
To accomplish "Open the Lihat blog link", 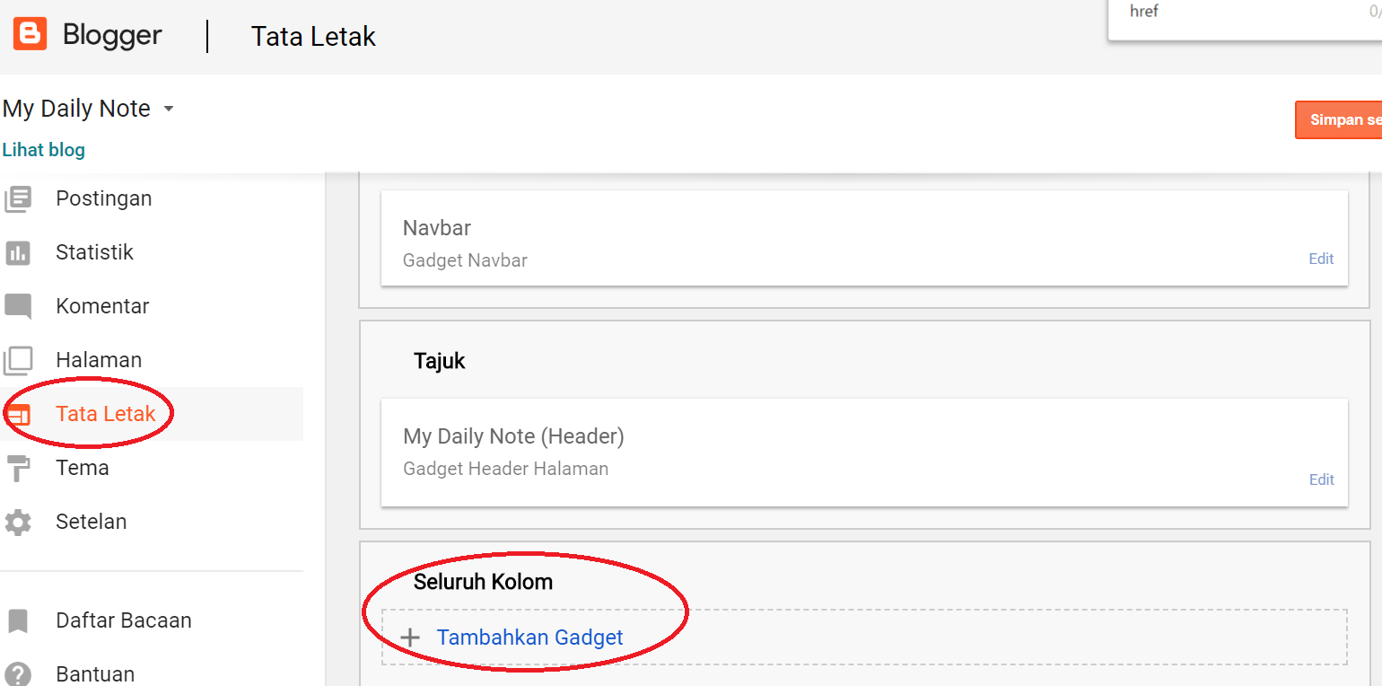I will 44,150.
